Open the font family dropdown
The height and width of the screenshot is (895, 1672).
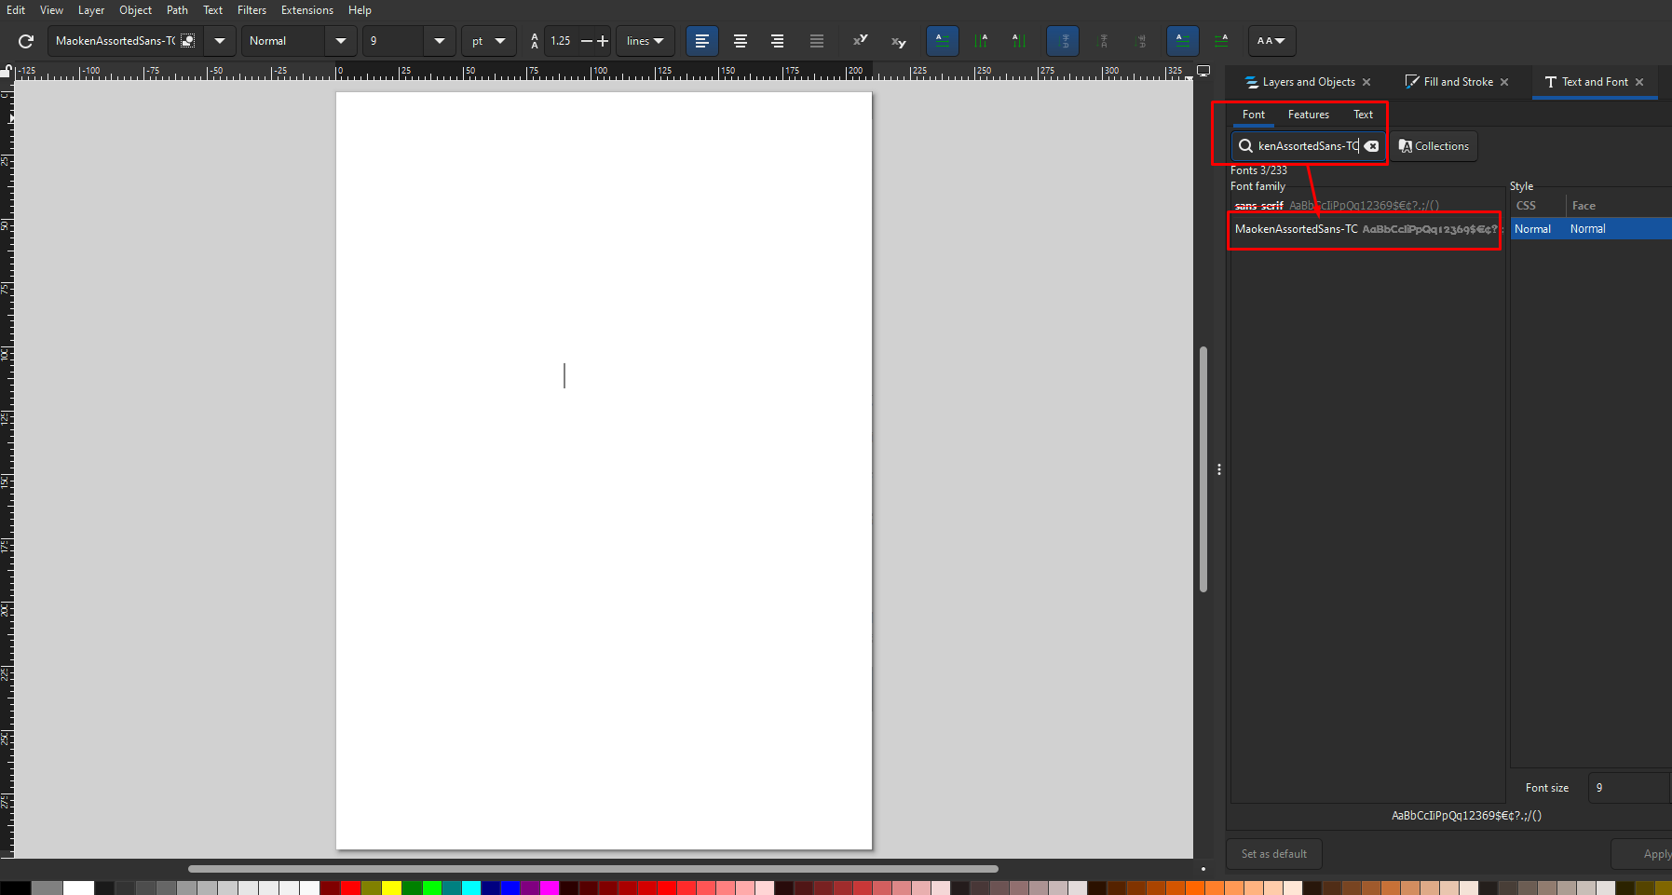tap(220, 41)
